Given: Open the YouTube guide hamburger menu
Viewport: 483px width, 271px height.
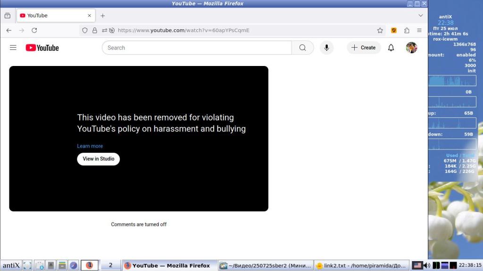Looking at the screenshot, I should point(13,48).
